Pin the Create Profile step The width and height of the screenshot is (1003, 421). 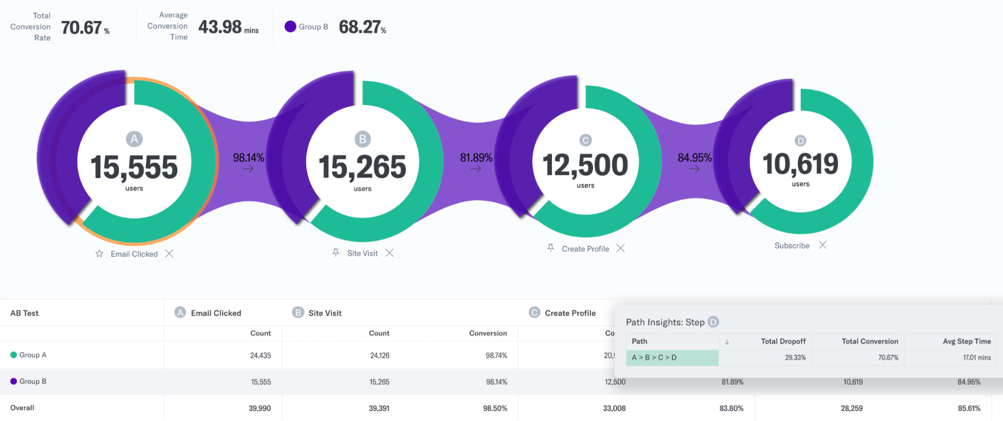550,248
